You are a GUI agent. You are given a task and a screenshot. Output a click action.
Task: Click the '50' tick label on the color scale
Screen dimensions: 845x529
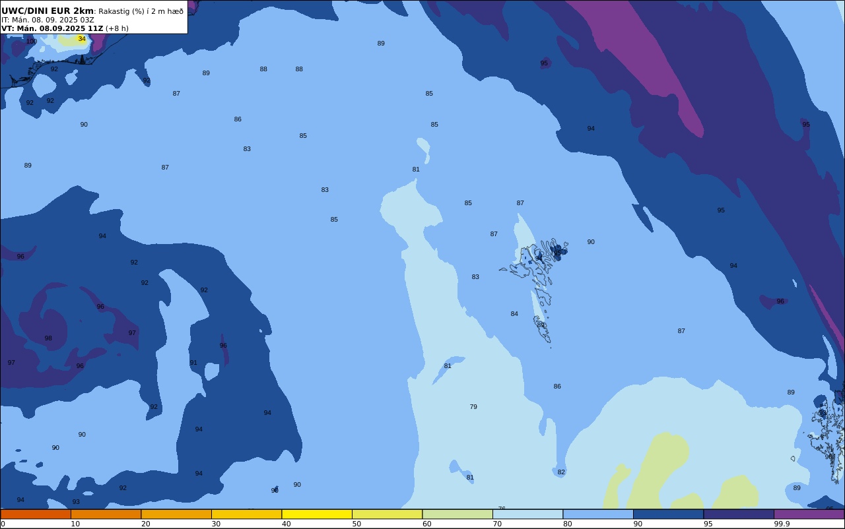[356, 524]
